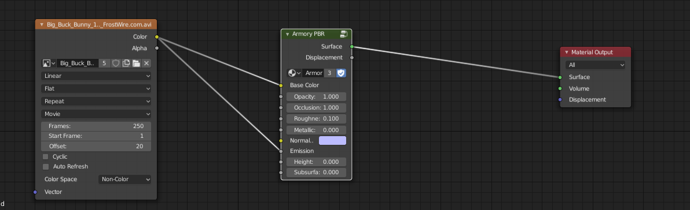Click the Alpha output socket

(x=157, y=48)
